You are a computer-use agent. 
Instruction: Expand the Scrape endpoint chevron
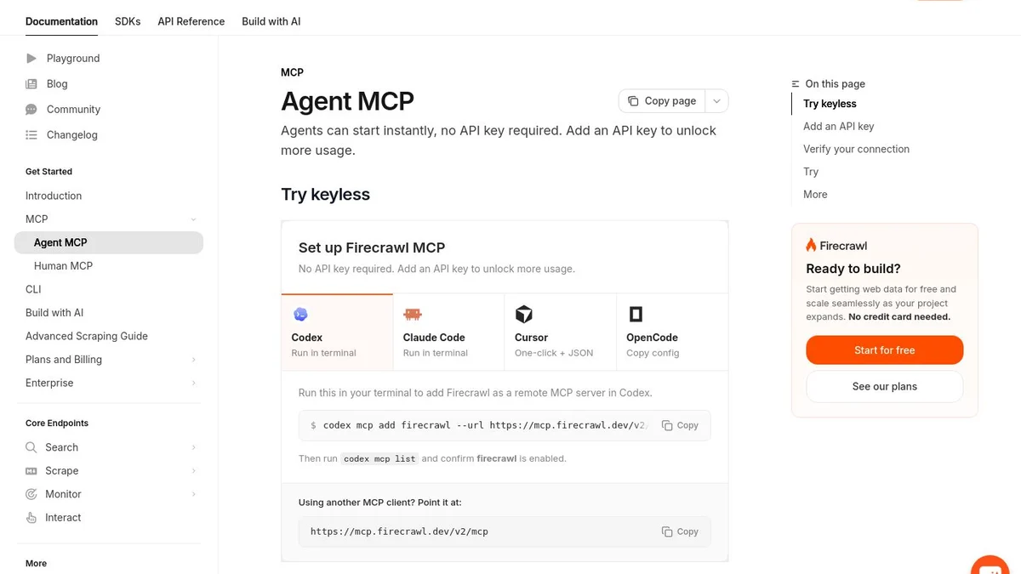click(x=193, y=471)
